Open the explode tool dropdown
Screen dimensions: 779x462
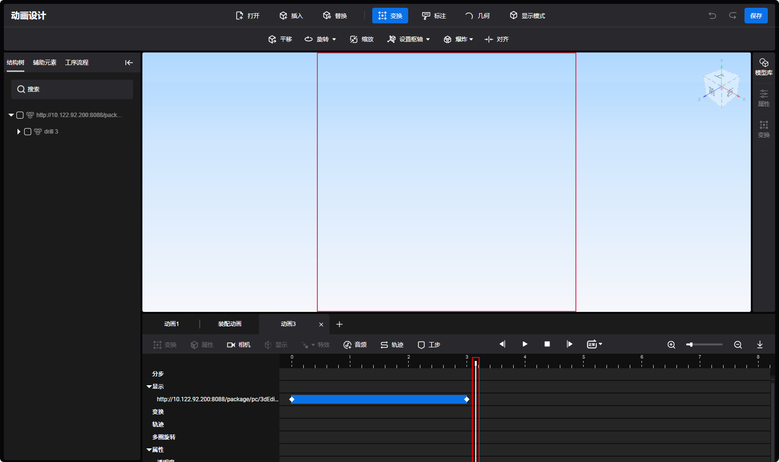(471, 39)
